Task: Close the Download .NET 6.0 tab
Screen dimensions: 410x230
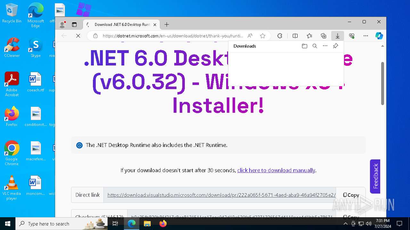Action: (155, 25)
